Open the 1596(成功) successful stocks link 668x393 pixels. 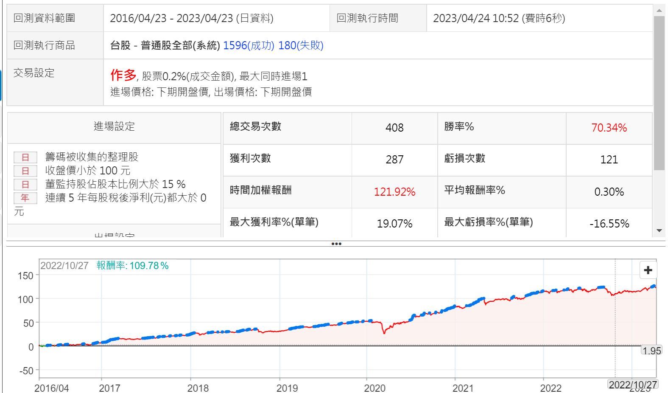(249, 45)
